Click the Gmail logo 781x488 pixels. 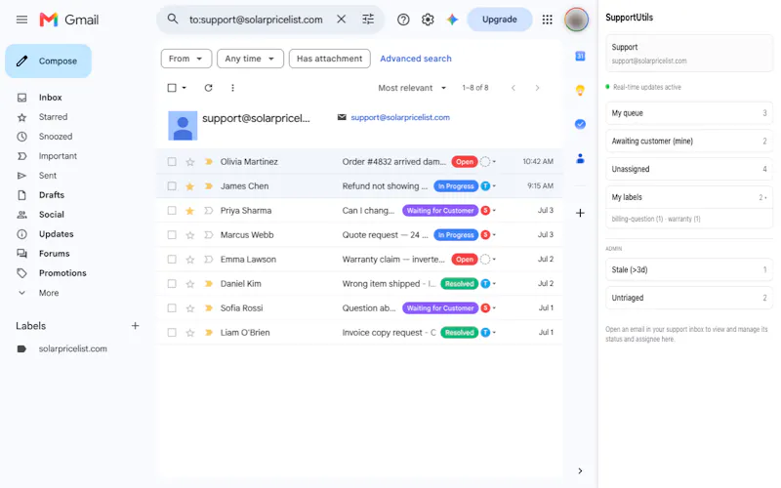69,20
